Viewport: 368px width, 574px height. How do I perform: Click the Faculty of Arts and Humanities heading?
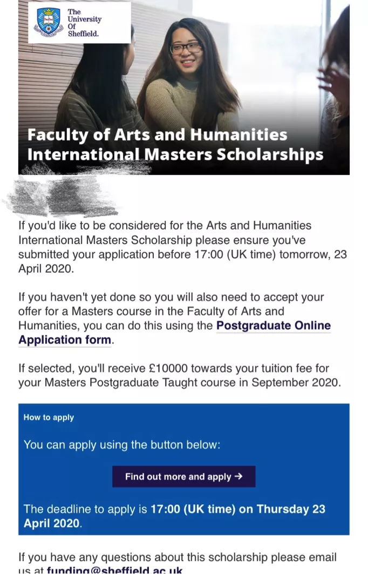click(x=158, y=134)
